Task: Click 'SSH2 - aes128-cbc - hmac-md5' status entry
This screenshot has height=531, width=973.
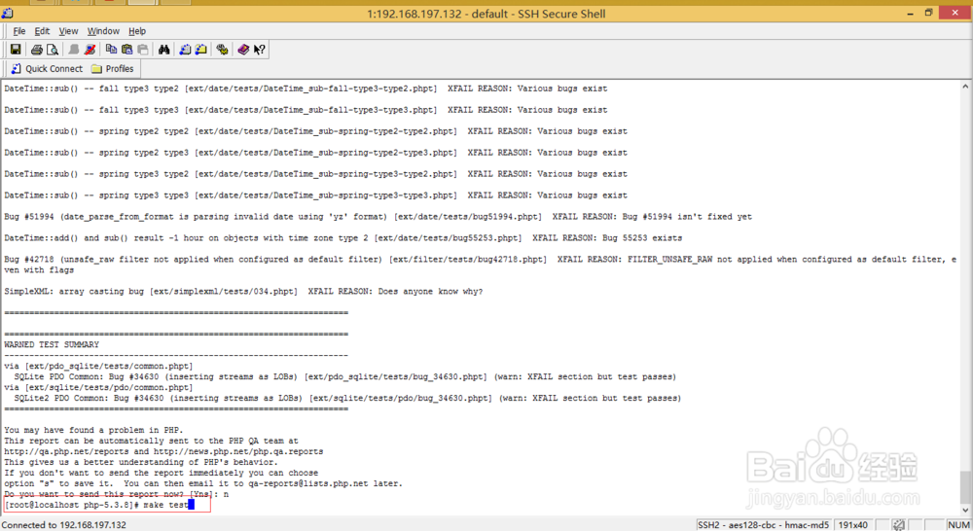Action: click(x=763, y=525)
